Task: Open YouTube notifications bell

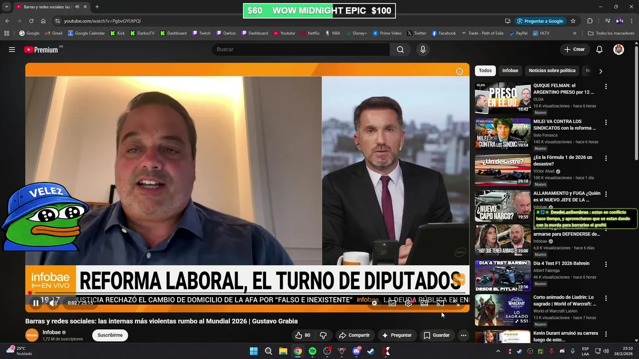Action: 599,49
